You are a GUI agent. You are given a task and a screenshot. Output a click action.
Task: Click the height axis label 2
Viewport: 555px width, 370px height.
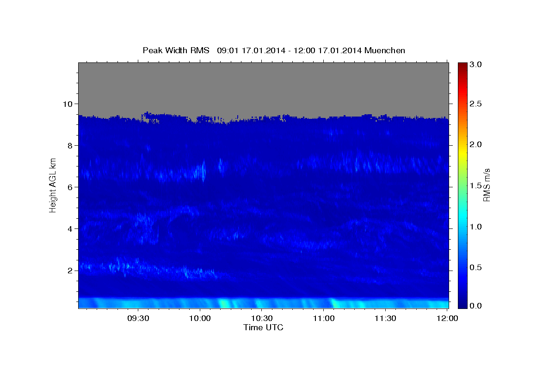pos(71,270)
